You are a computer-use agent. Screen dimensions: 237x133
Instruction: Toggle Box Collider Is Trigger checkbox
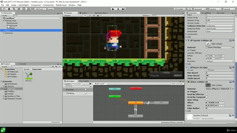pyautogui.click(x=207, y=92)
